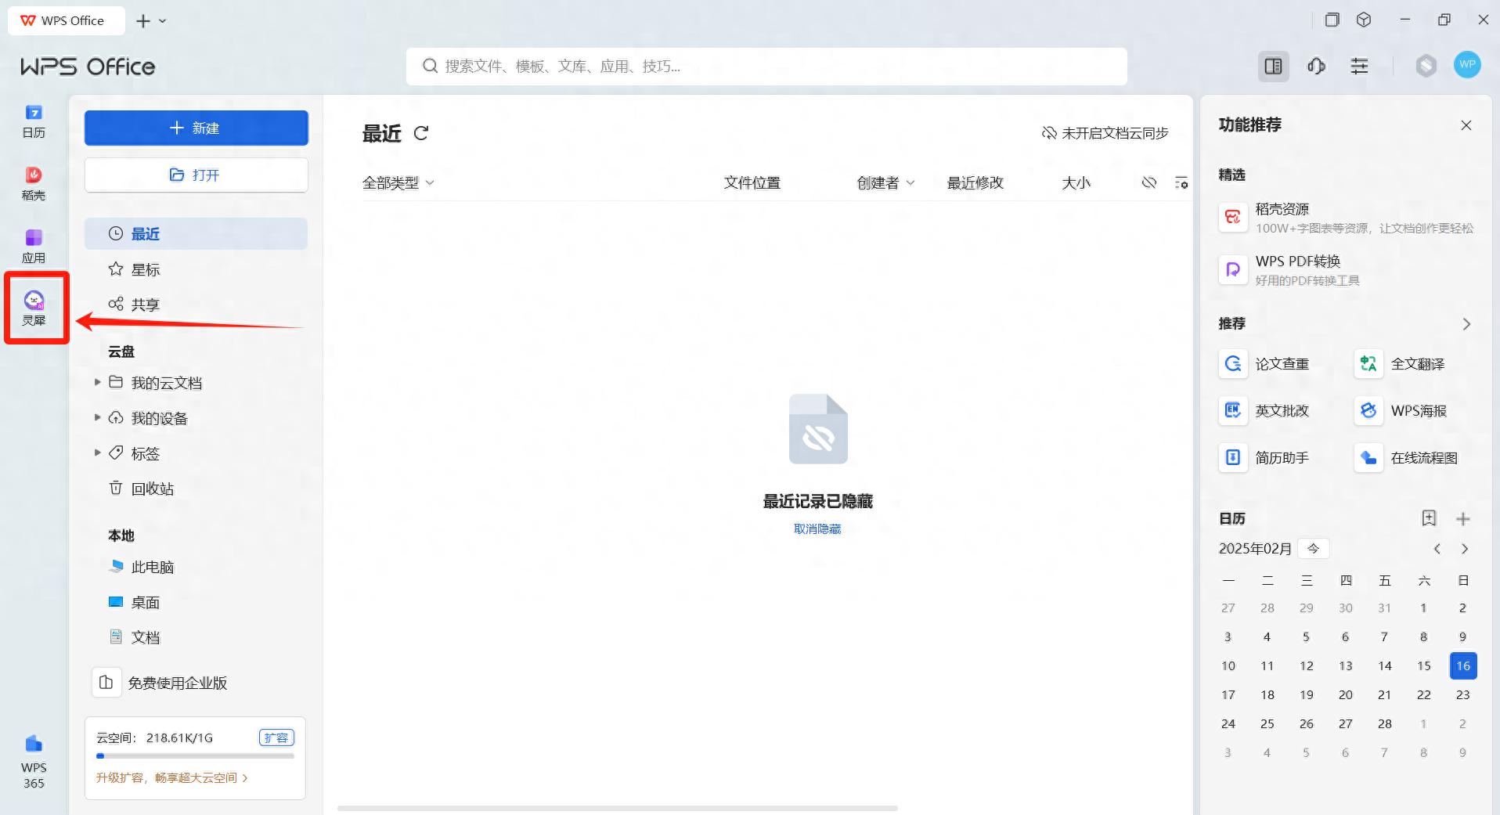Jump to today with the 今 button
The width and height of the screenshot is (1500, 815).
pyautogui.click(x=1313, y=549)
